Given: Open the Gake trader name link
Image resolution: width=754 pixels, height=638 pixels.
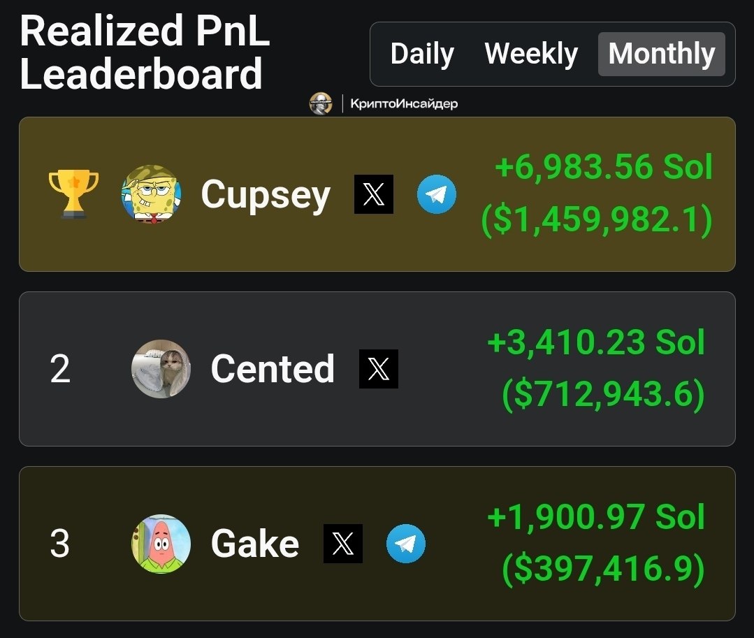Looking at the screenshot, I should coord(255,543).
